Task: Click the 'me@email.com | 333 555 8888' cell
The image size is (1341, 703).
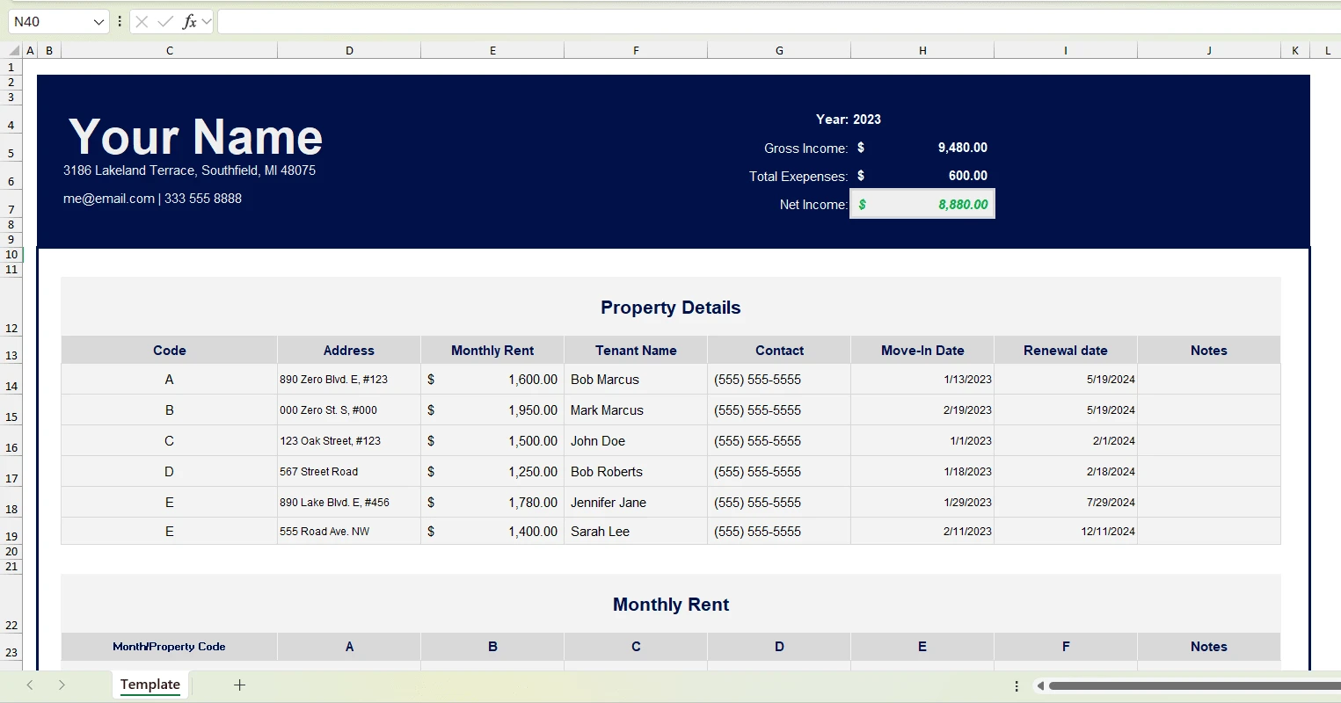Action: pos(152,199)
